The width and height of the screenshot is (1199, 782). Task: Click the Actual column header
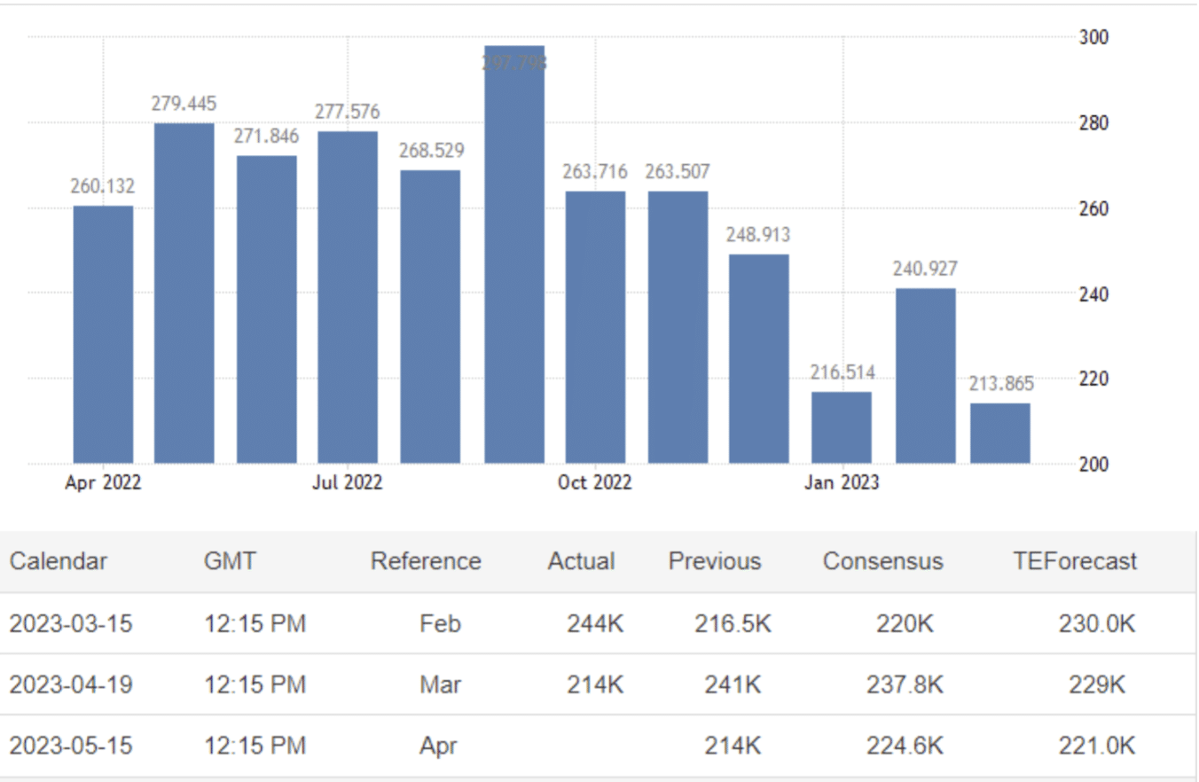coord(581,561)
